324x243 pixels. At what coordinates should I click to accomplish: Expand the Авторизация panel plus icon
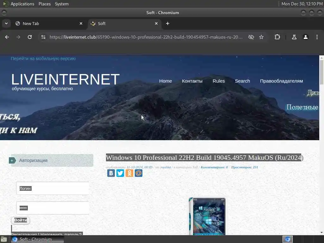[x=12, y=160]
